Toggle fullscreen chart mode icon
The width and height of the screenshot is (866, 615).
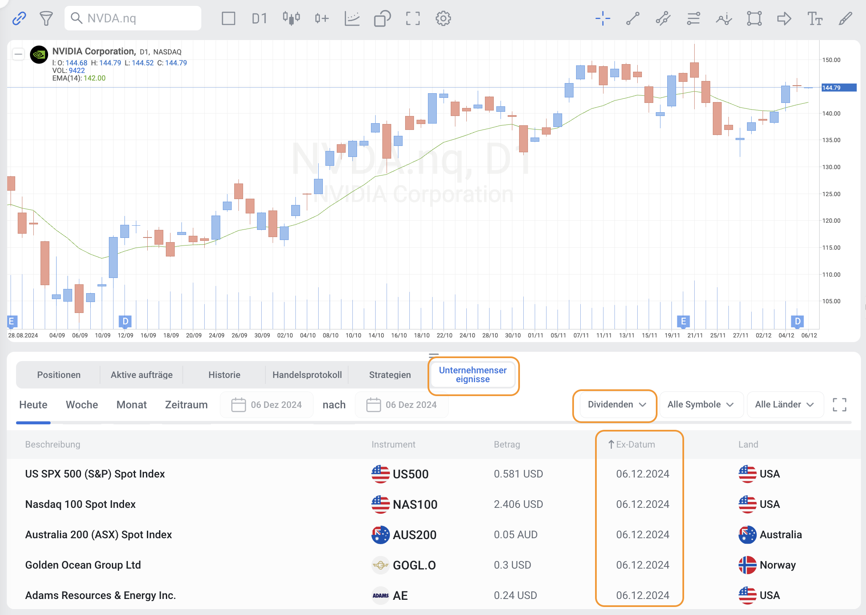tap(413, 18)
